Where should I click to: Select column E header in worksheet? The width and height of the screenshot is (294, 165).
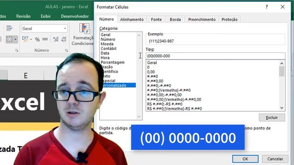26,75
